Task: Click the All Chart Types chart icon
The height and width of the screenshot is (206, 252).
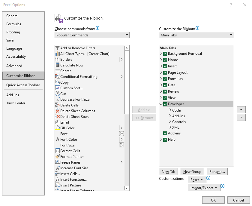Action: (x=57, y=54)
